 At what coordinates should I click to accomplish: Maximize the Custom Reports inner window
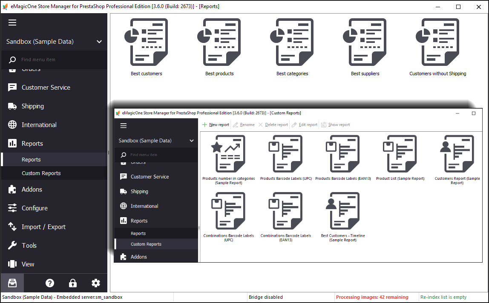tap(473, 113)
